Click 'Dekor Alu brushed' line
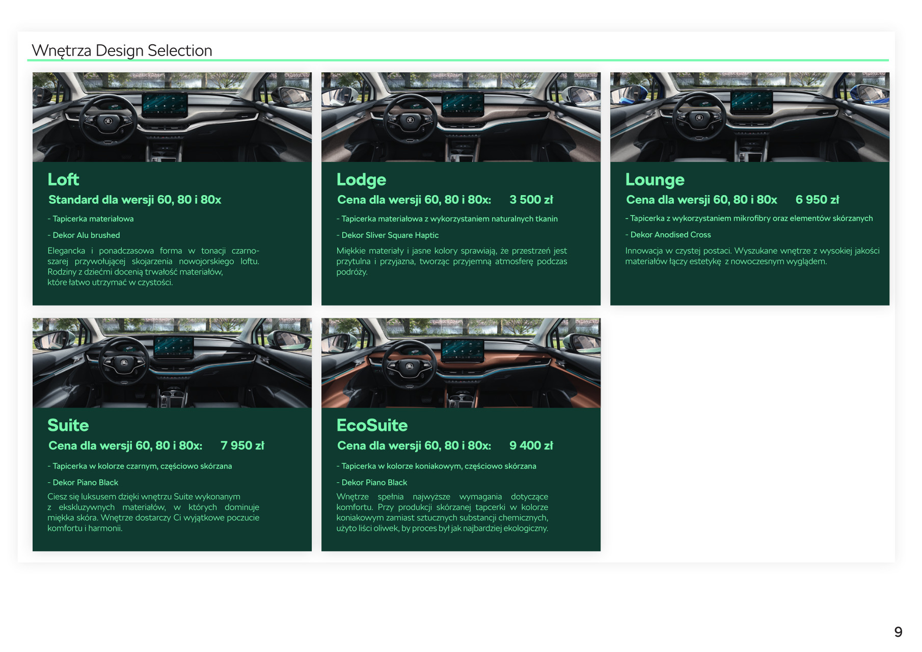Image resolution: width=922 pixels, height=652 pixels. tap(84, 235)
